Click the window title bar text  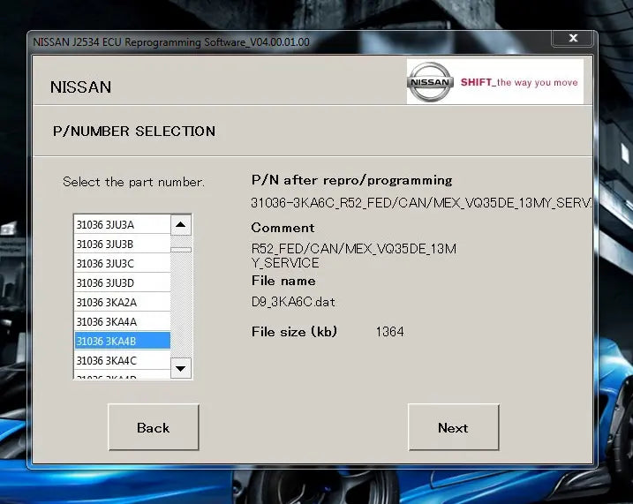(x=171, y=41)
